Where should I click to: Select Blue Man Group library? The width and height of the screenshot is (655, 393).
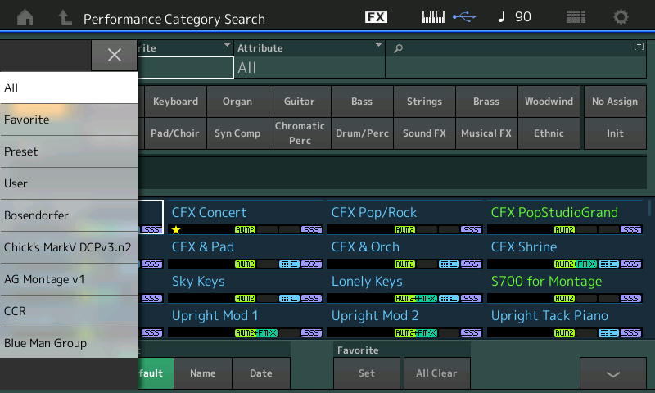pyautogui.click(x=69, y=343)
